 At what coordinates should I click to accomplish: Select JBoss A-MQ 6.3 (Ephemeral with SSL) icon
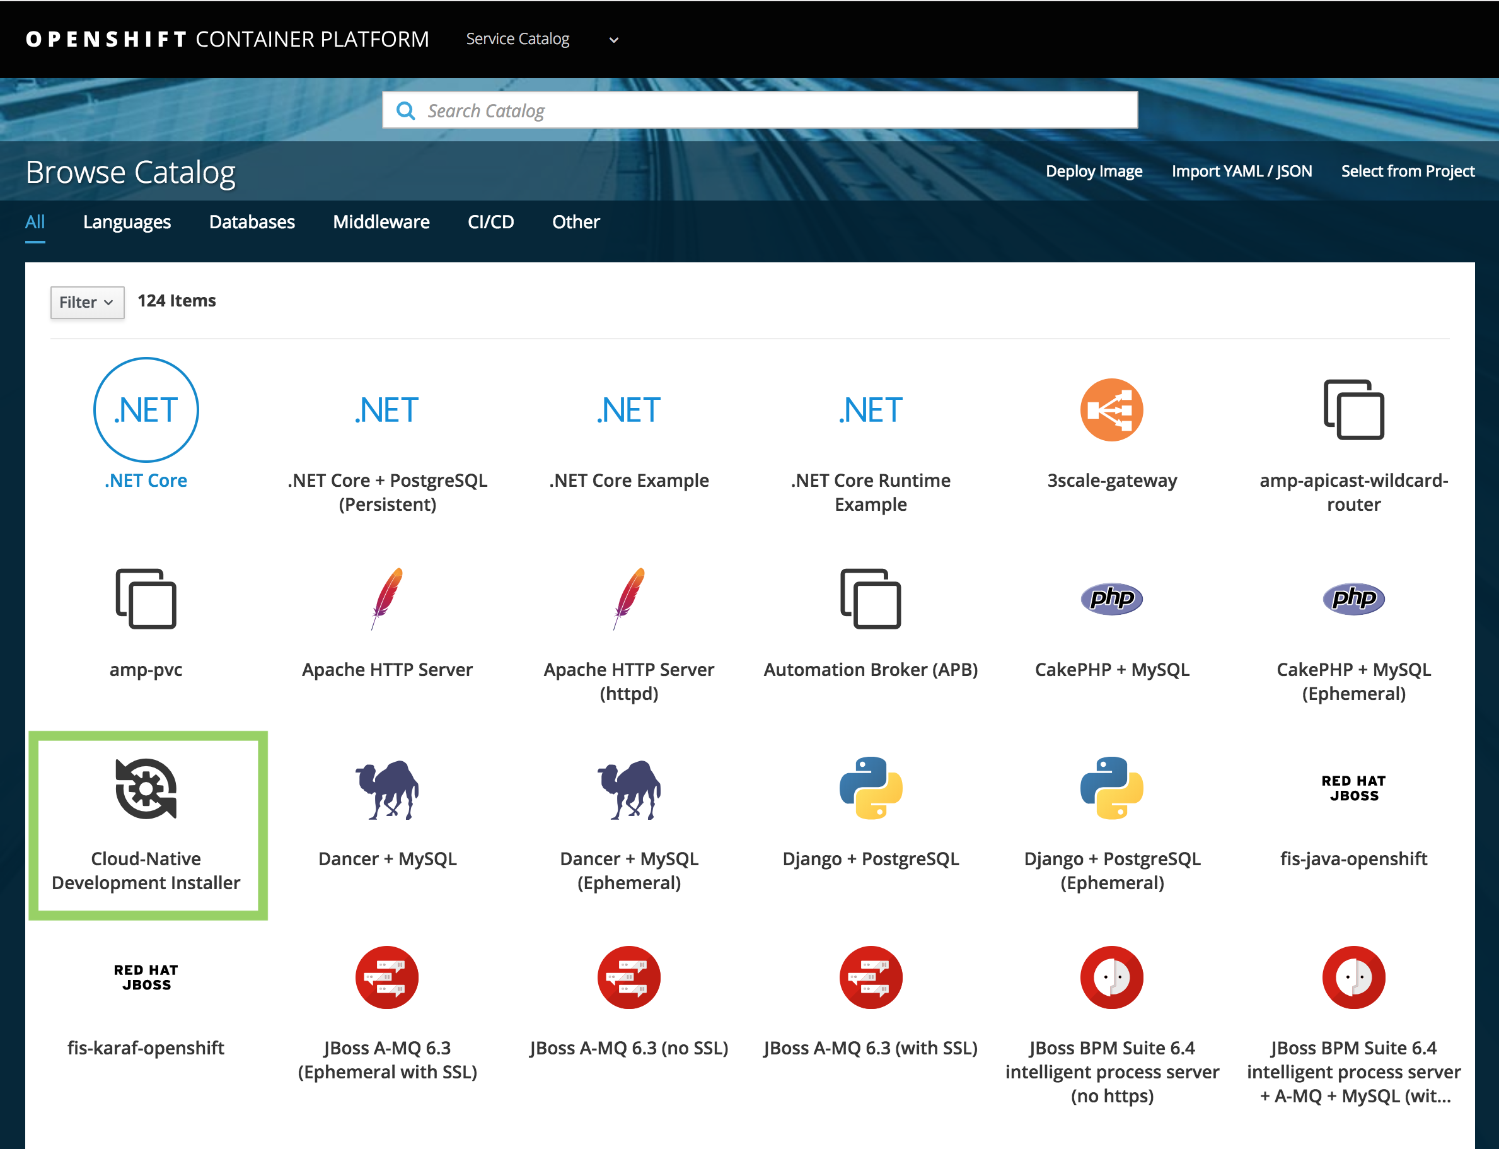[x=387, y=977]
